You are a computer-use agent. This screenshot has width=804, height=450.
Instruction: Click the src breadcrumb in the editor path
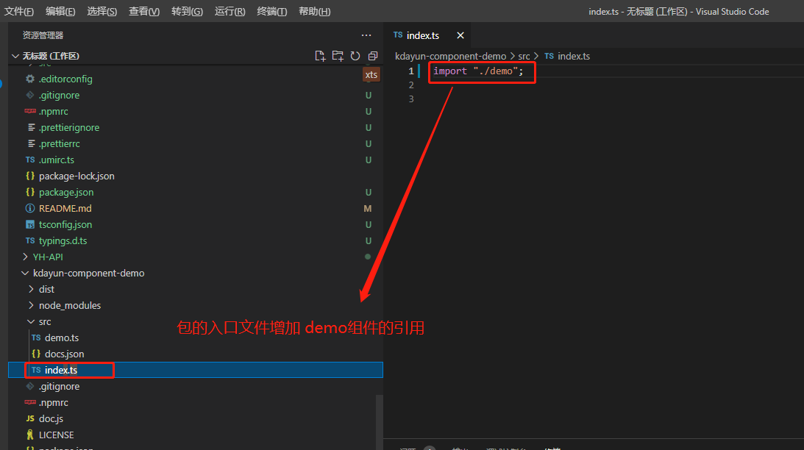click(x=524, y=56)
